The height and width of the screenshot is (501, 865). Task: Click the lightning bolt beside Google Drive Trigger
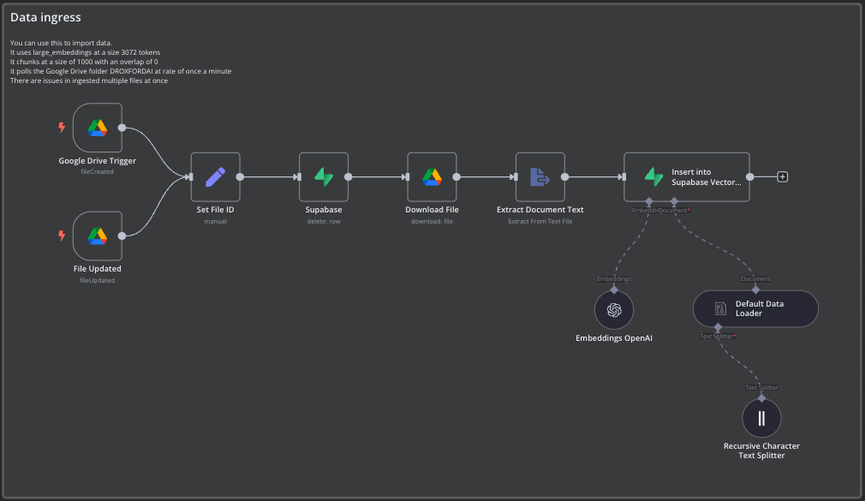(x=62, y=128)
